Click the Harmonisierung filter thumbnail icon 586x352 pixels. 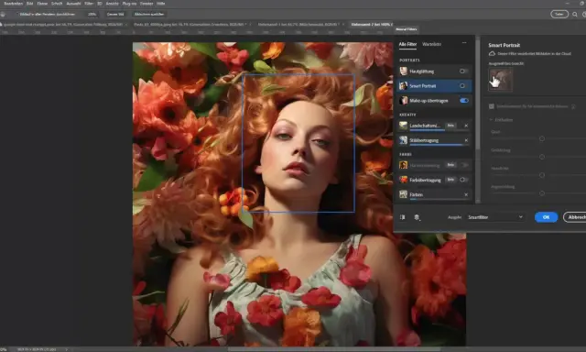tap(403, 165)
